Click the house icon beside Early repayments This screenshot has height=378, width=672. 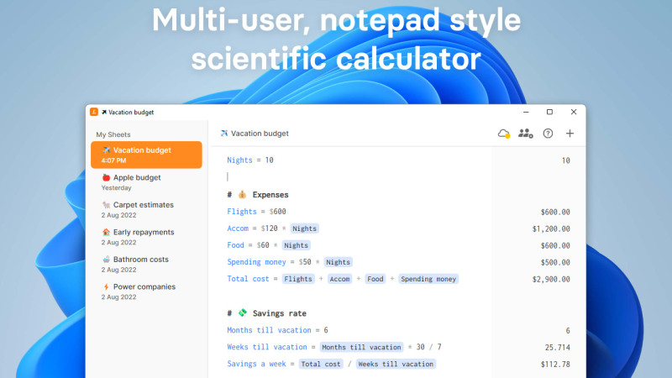click(x=106, y=233)
